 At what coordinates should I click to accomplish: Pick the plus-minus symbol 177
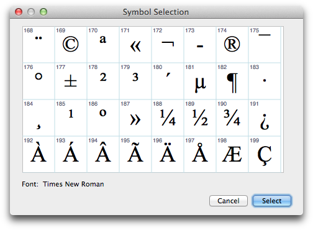[71, 81]
